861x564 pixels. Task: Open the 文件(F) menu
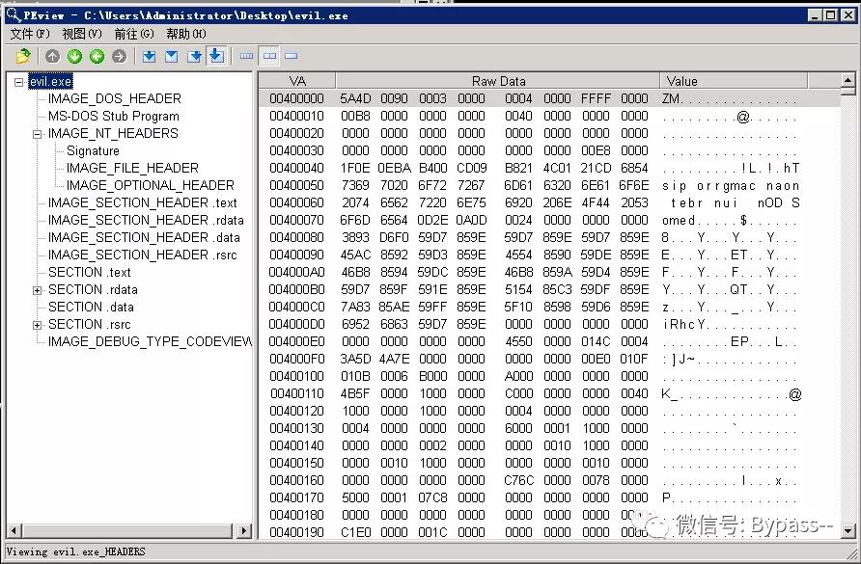(x=30, y=34)
